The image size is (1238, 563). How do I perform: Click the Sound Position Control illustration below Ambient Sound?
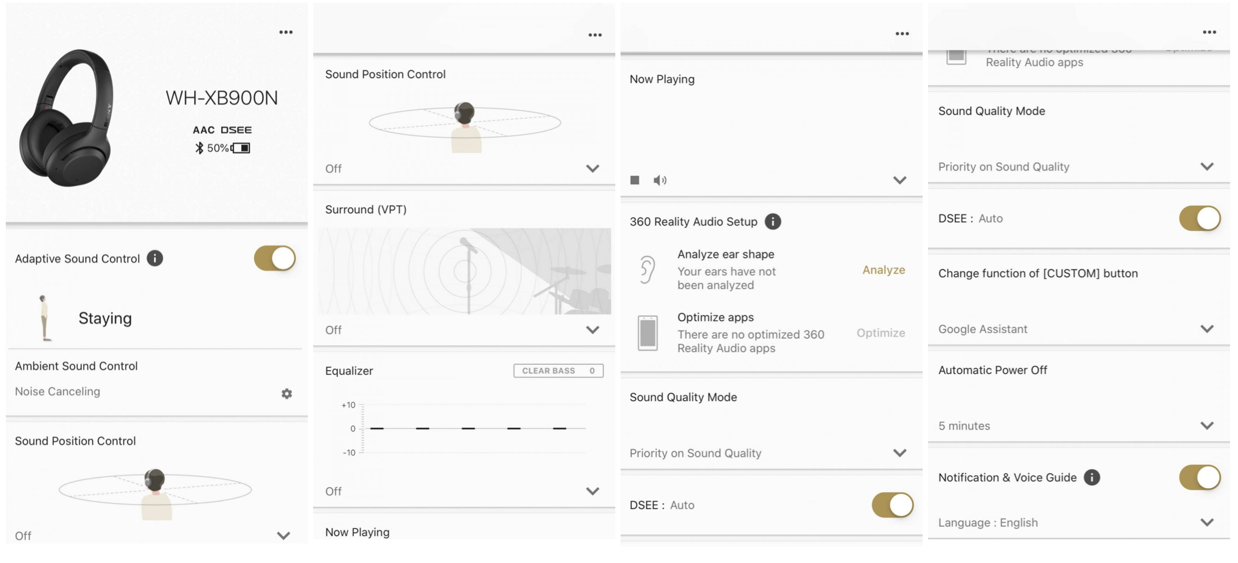point(155,494)
